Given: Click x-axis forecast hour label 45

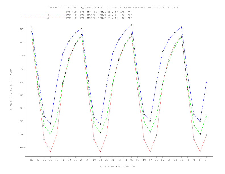Looking at the screenshot, I should 125,160.
